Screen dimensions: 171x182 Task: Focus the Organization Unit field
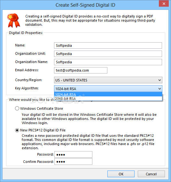108,54
